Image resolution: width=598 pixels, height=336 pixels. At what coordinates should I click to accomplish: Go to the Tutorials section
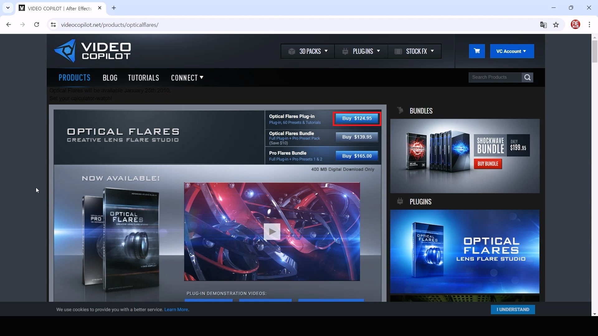pos(143,78)
